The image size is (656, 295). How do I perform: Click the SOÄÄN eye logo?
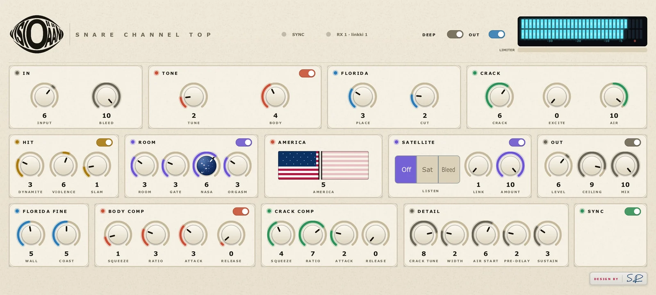(37, 34)
